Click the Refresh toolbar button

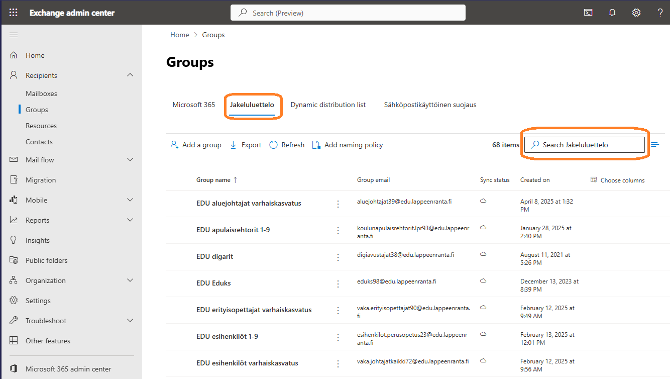tap(287, 145)
